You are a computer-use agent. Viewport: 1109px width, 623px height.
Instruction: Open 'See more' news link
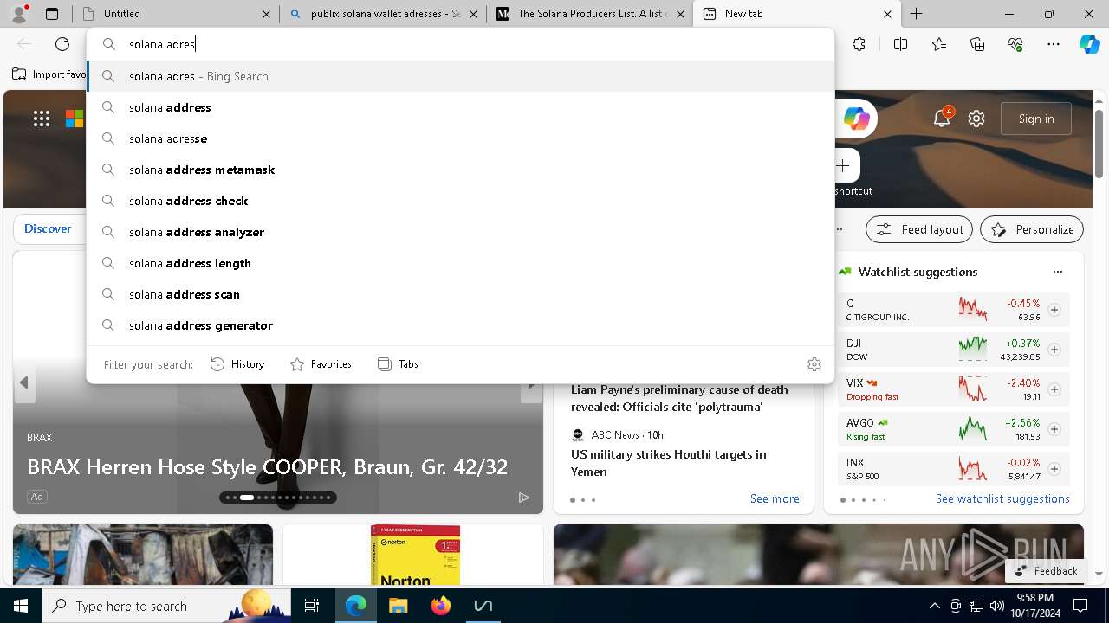(x=775, y=498)
